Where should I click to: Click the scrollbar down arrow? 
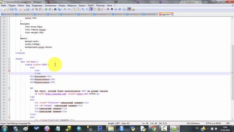(x=232, y=119)
